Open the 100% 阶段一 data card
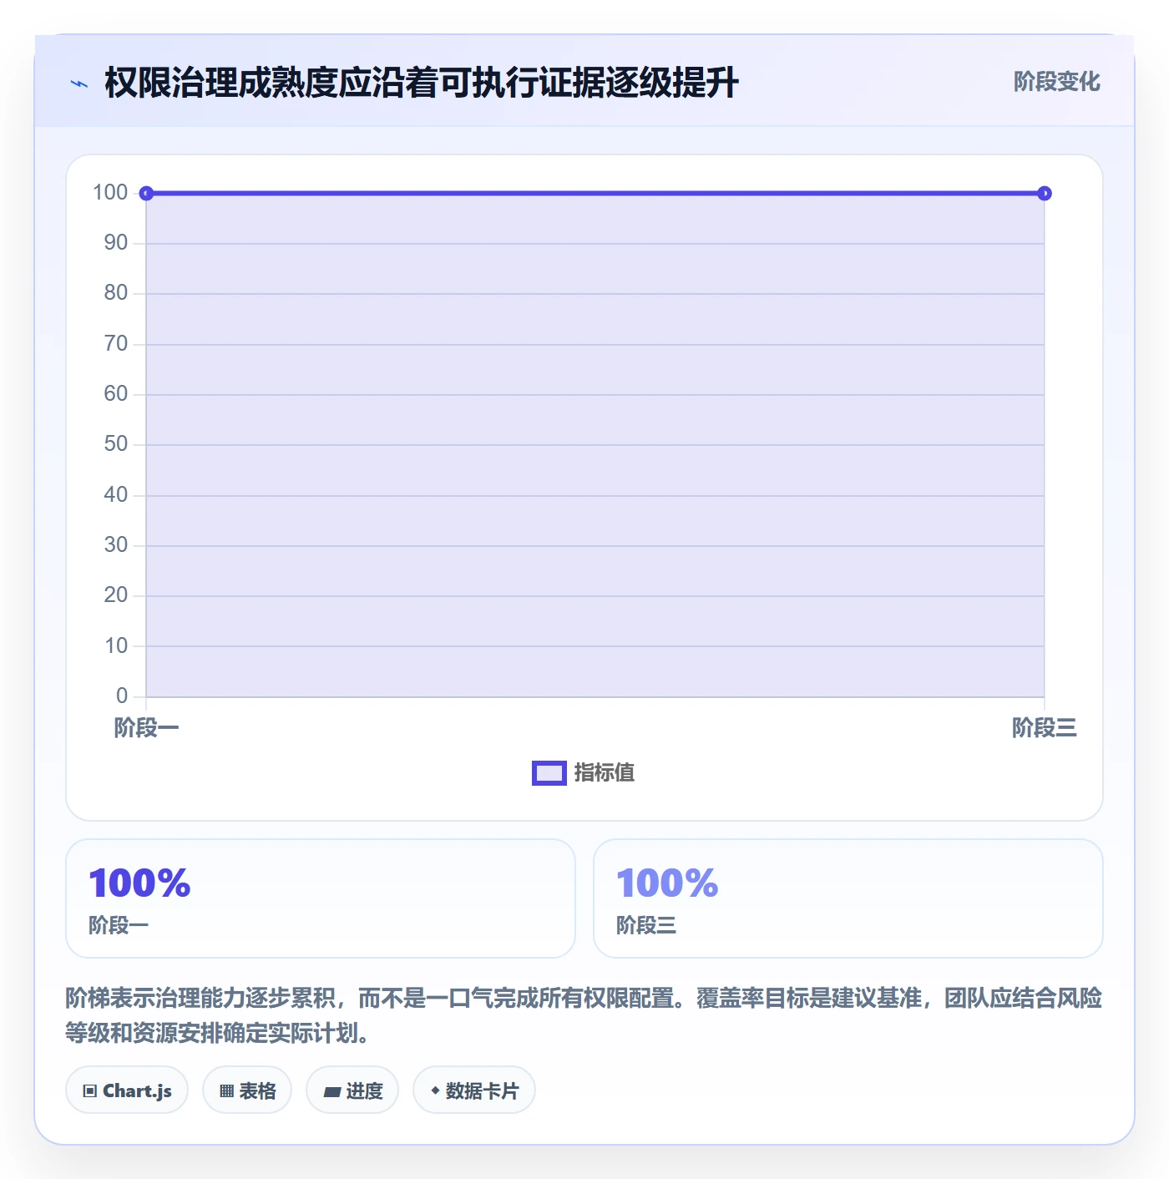The image size is (1169, 1179). (321, 898)
